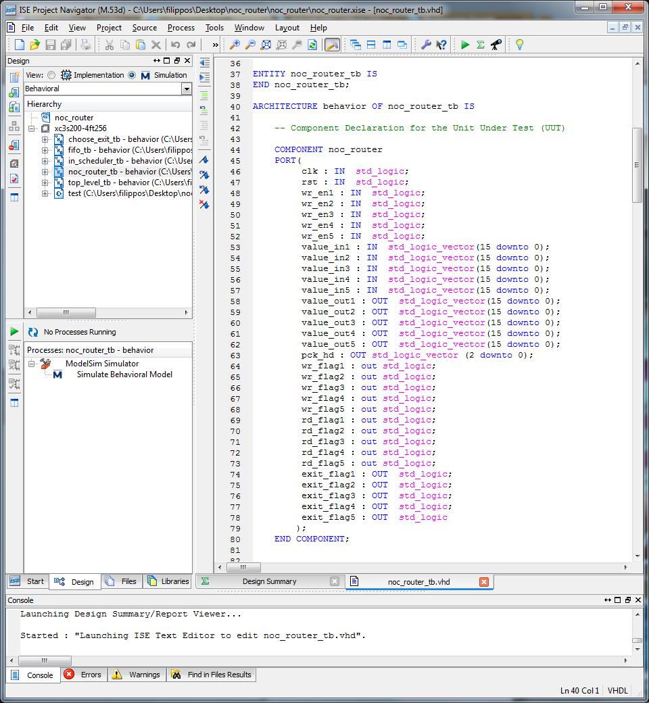Expand the noc_router_tb hierarchy node
Viewport: 649px width, 703px height.
coord(45,172)
